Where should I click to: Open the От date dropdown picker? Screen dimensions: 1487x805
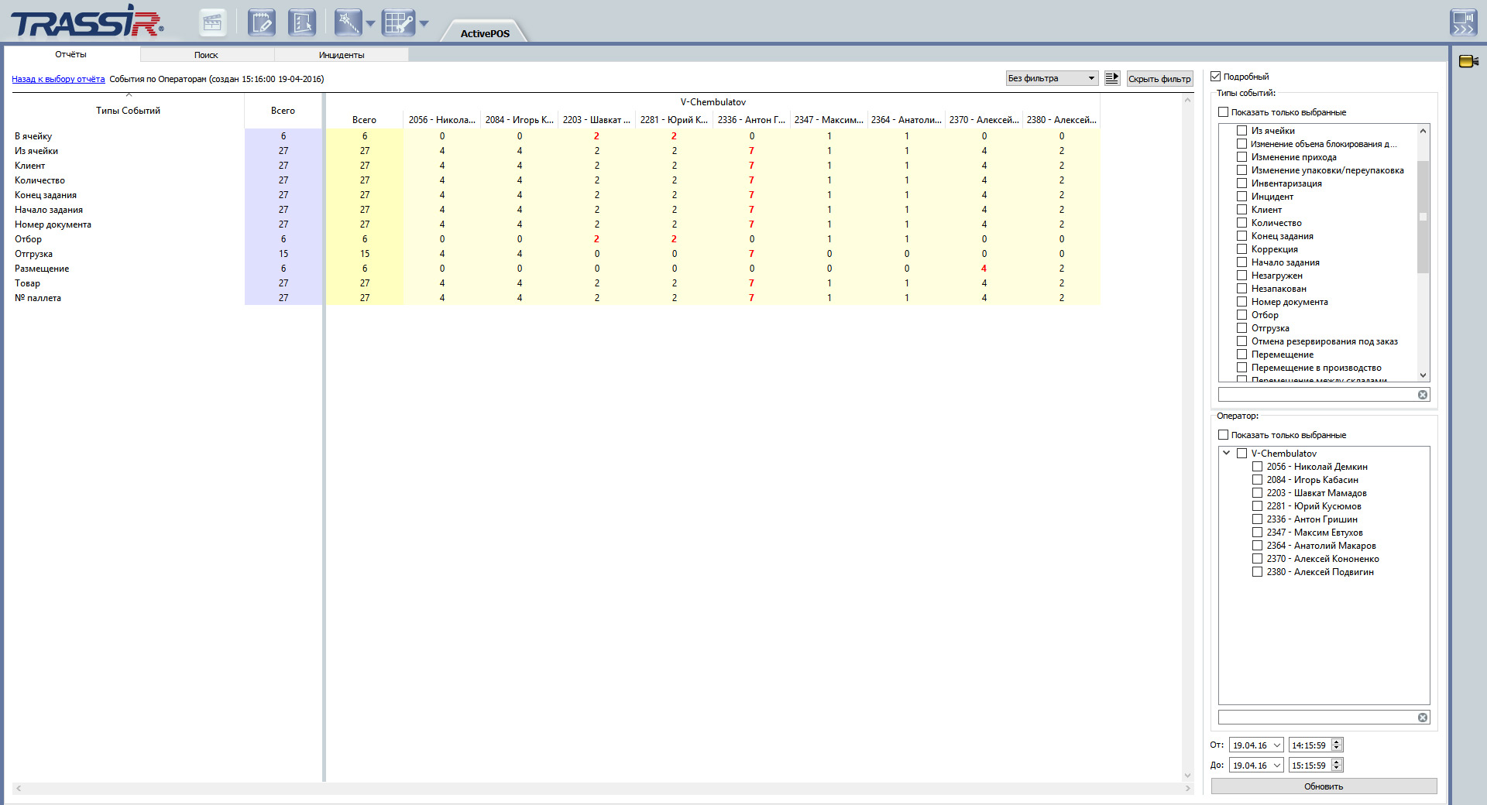point(1276,745)
